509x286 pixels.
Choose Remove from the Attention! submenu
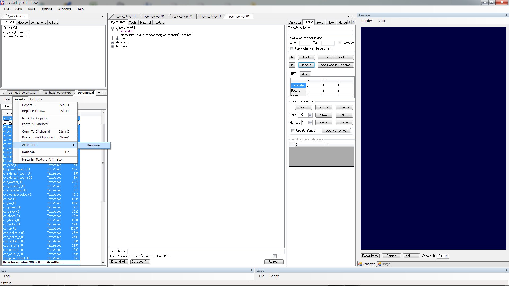click(x=93, y=145)
